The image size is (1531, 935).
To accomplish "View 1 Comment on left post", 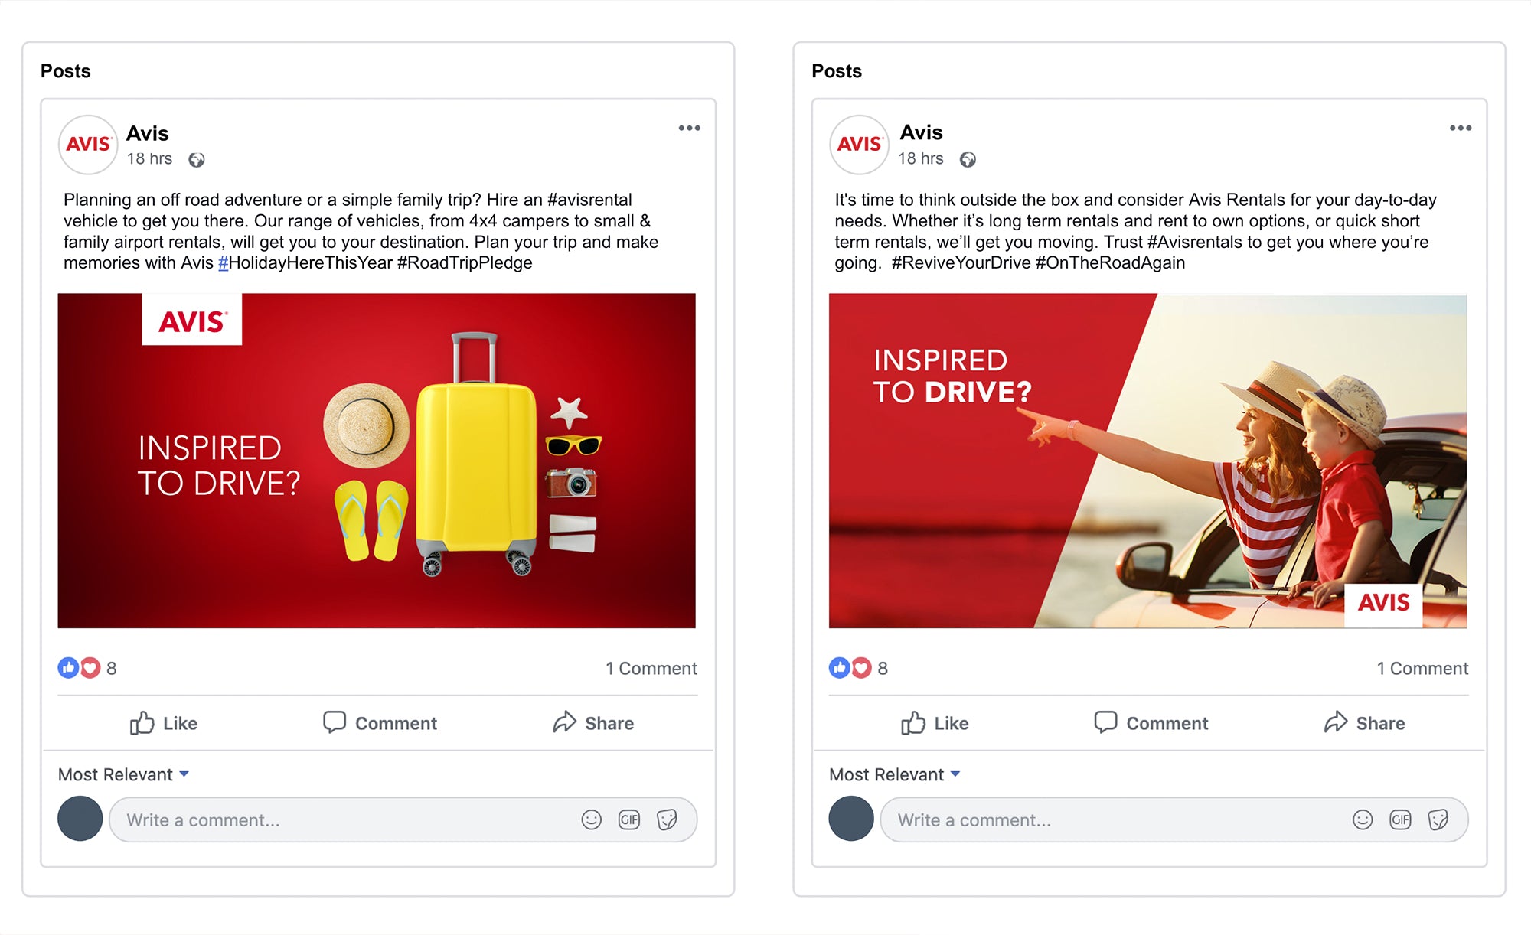I will click(651, 668).
